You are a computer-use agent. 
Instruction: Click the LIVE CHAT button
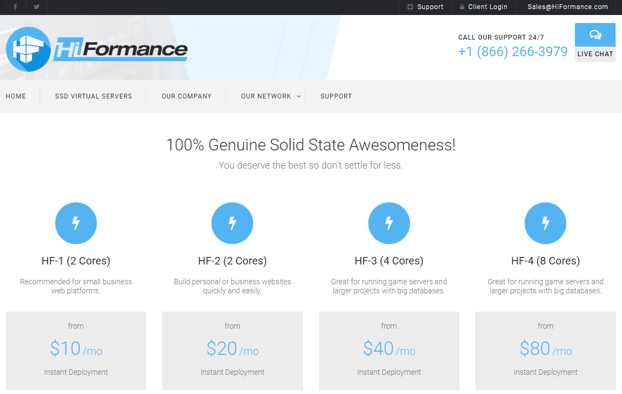tap(595, 54)
